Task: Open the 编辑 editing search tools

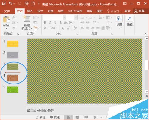Action: [x=130, y=22]
